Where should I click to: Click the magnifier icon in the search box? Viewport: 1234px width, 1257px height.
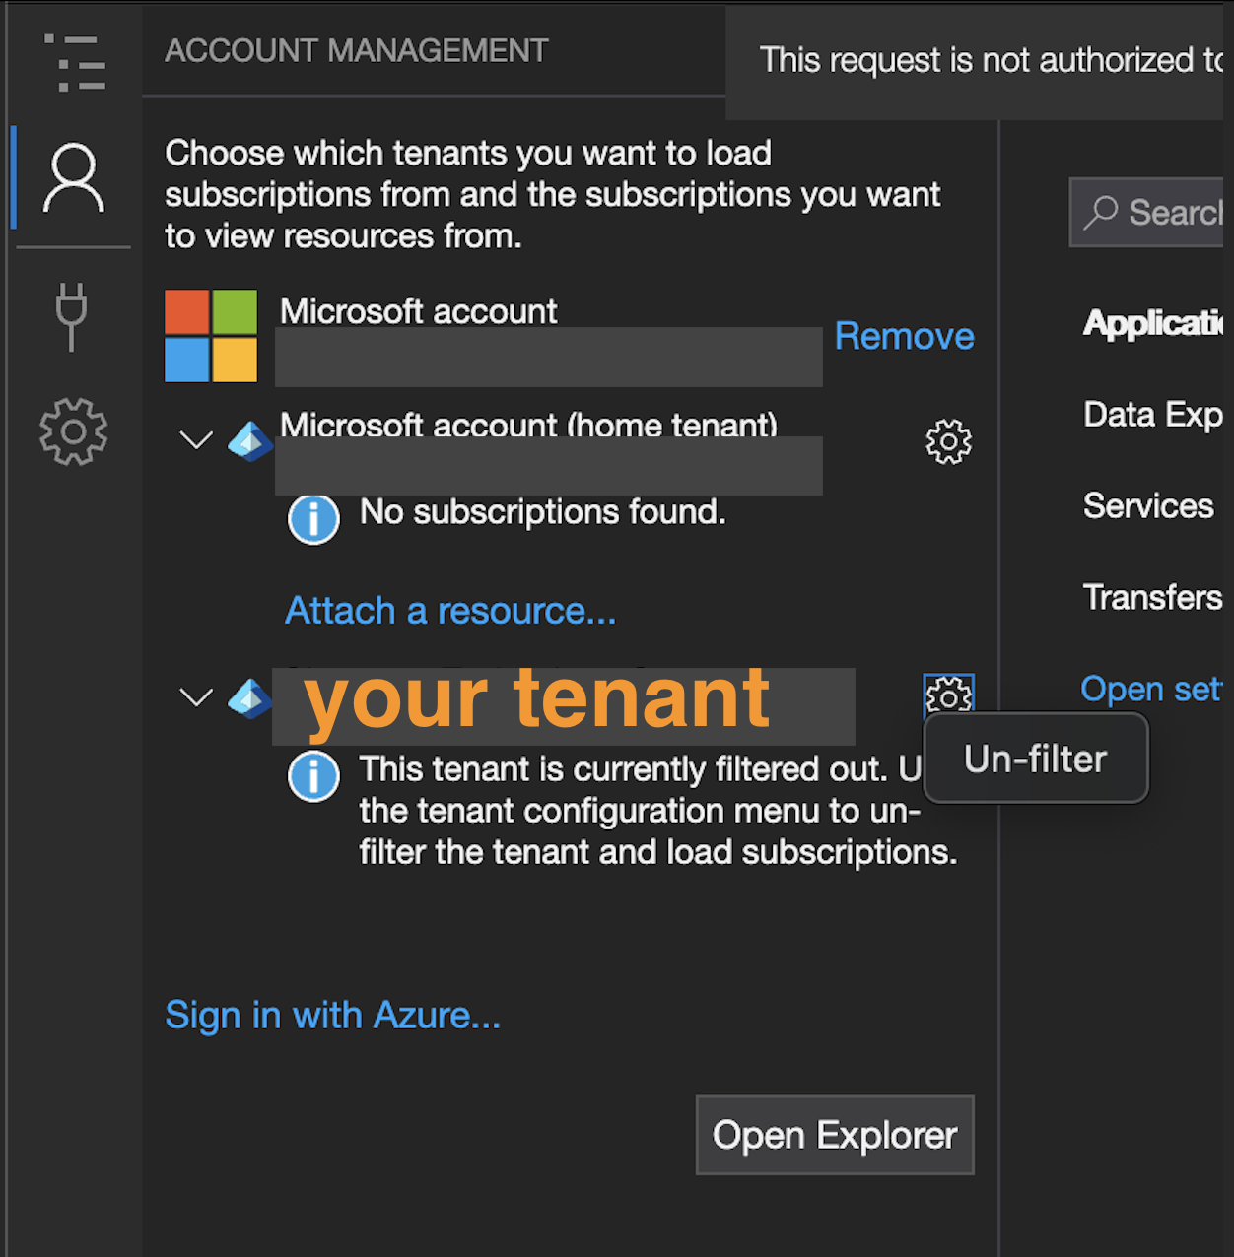(1102, 212)
